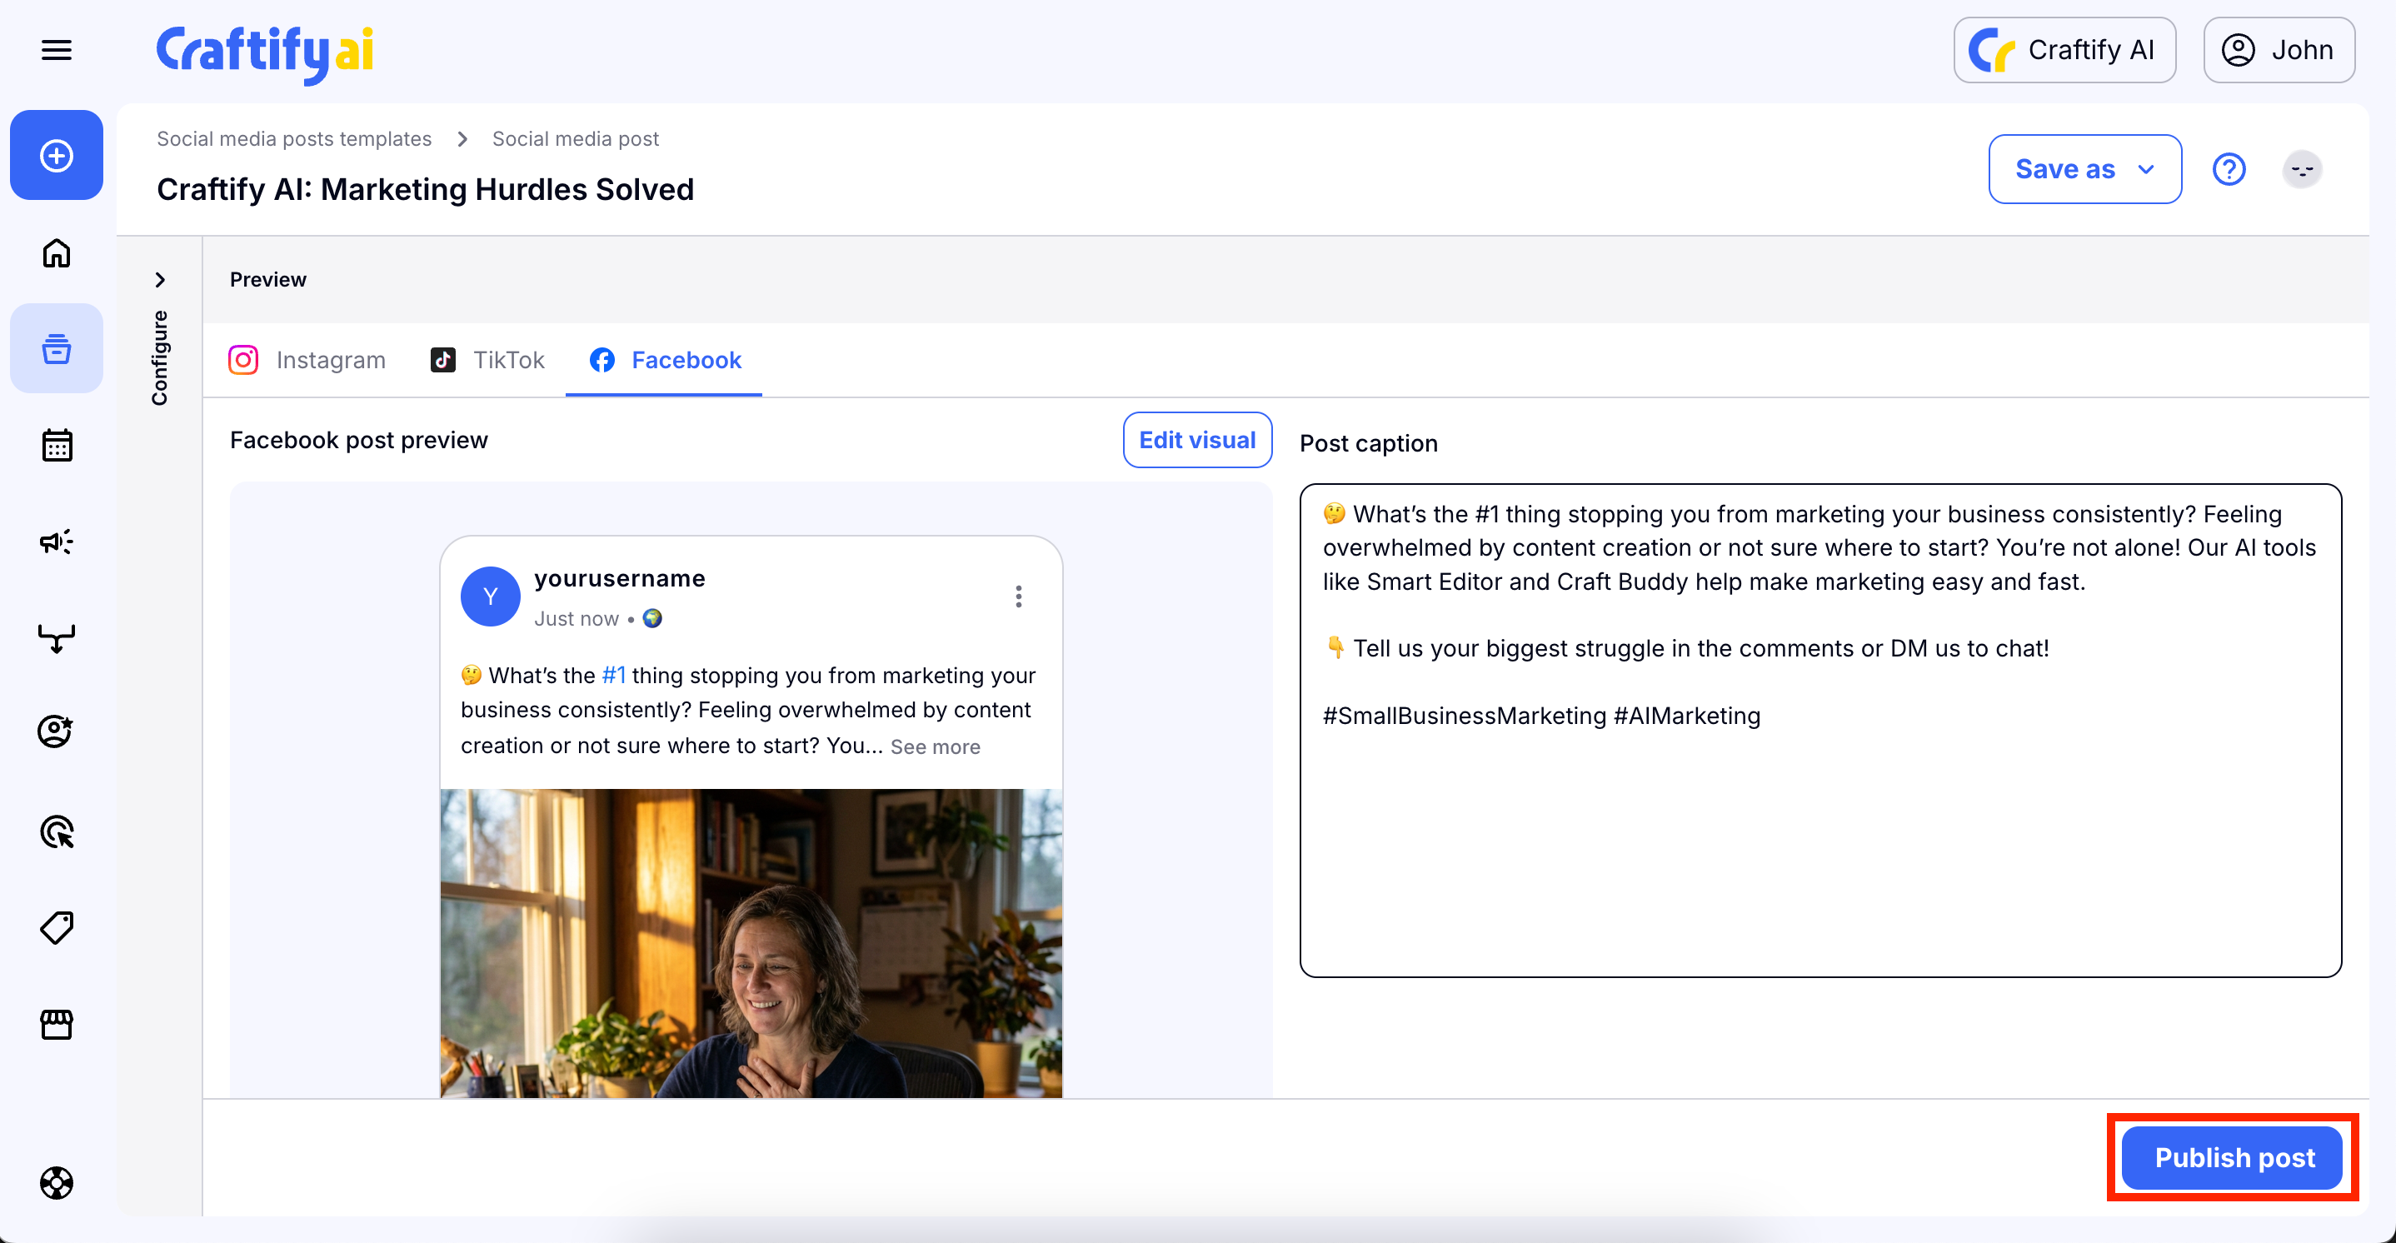The width and height of the screenshot is (2396, 1243).
Task: Open post options three-dot menu
Action: (1019, 597)
